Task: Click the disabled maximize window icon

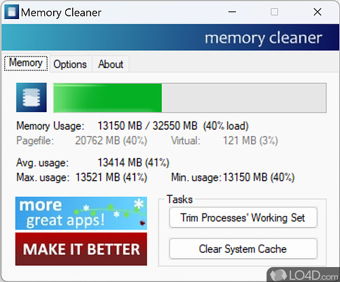Action: click(x=274, y=12)
